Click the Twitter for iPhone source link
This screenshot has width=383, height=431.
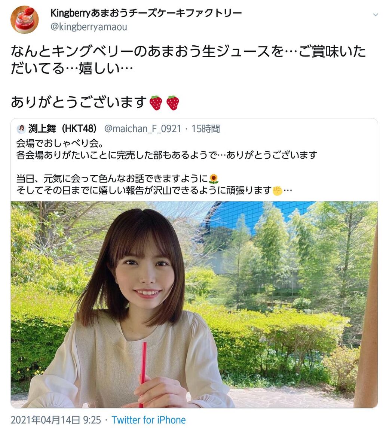[x=148, y=420]
